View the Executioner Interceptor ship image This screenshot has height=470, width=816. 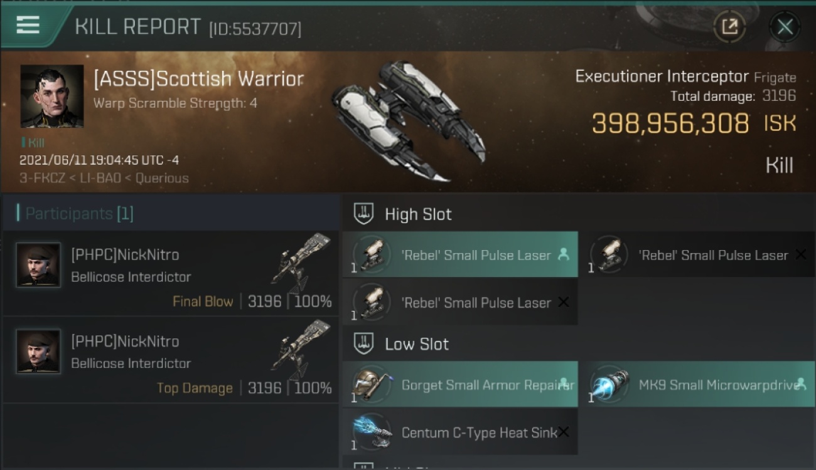coord(408,120)
